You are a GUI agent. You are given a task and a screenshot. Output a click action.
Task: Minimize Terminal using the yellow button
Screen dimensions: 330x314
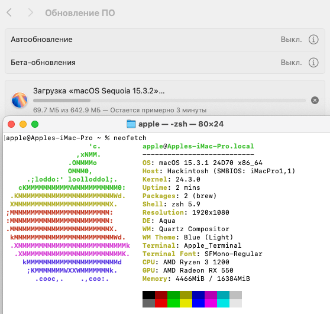23,124
